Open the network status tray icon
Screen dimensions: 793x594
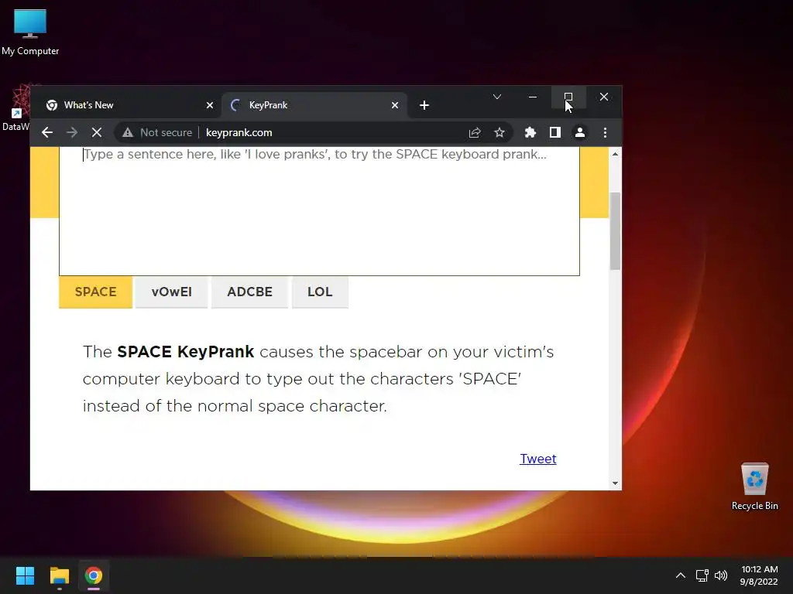[702, 575]
